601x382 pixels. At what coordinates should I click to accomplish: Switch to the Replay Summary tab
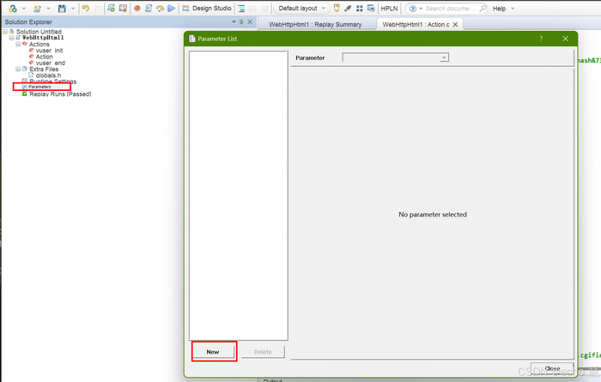[314, 24]
